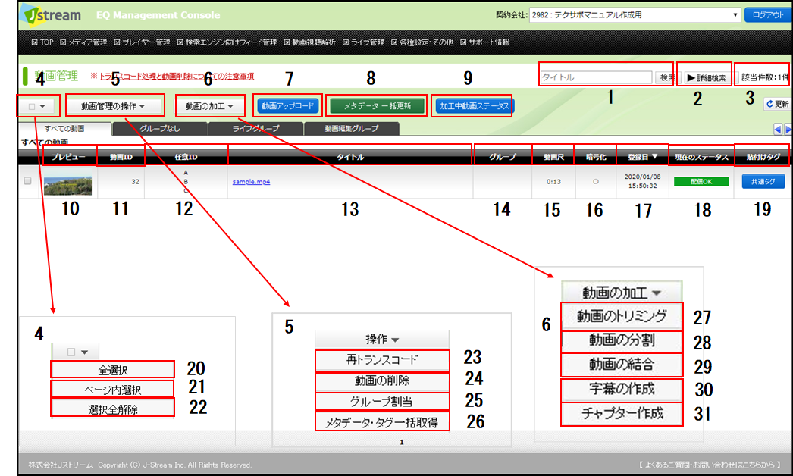793x476 pixels.
Task: Click the green メタデータ一括更新 button
Action: pyautogui.click(x=377, y=106)
